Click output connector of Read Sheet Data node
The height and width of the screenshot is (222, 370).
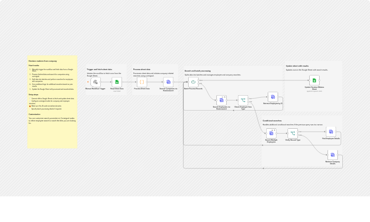click(122, 82)
